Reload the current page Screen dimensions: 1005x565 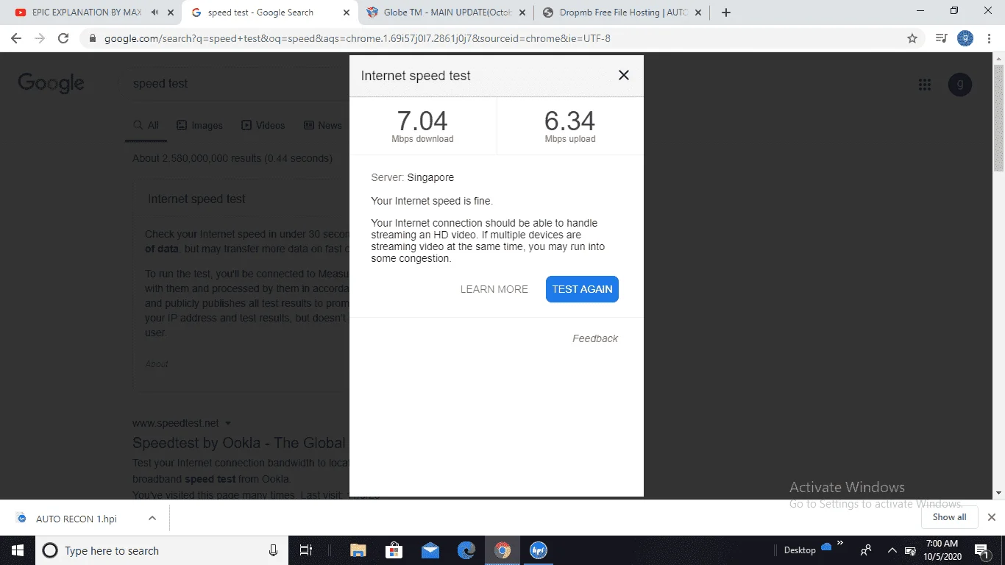[x=64, y=38]
